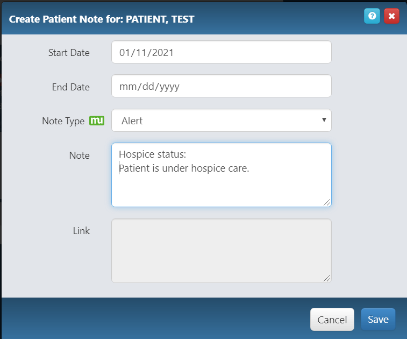Viewport: 407px width, 339px height.
Task: Click the Note box resize handle
Action: (x=327, y=203)
